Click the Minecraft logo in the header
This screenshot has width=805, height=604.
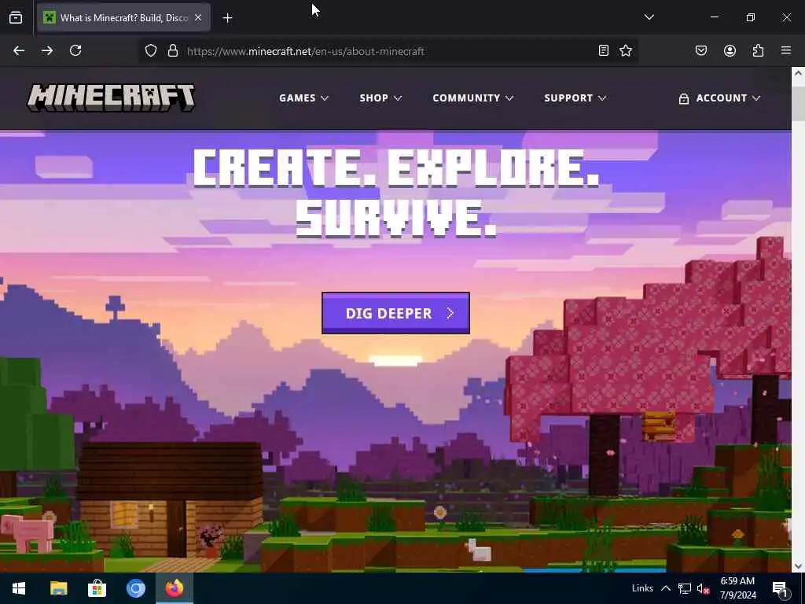click(111, 98)
